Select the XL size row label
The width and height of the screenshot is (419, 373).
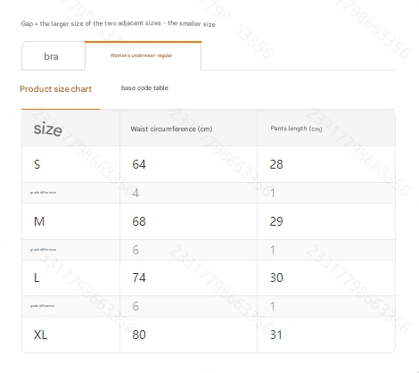click(x=40, y=335)
